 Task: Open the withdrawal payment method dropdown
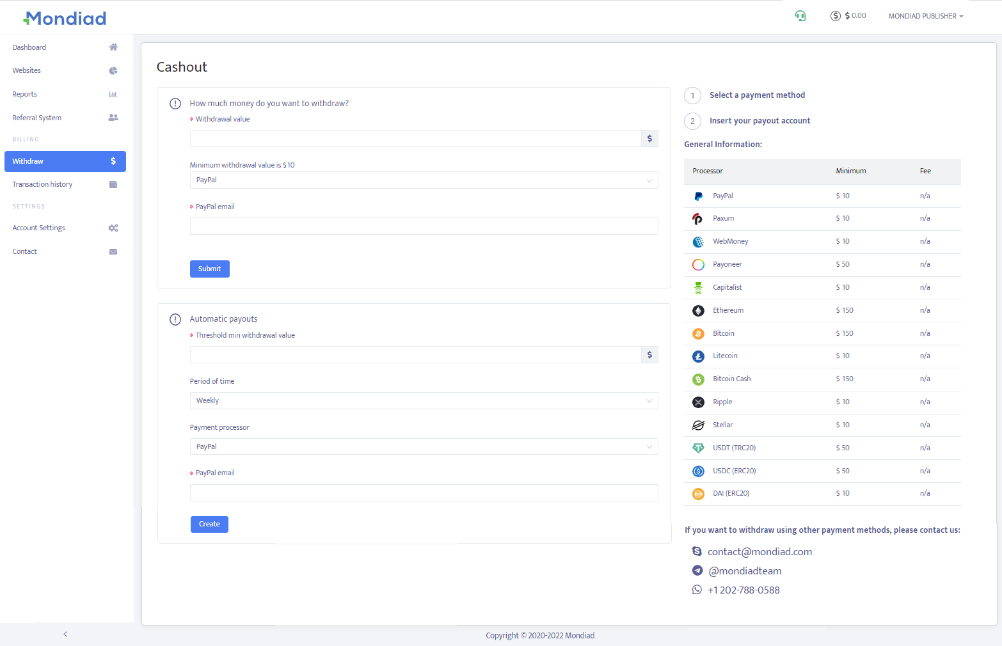click(424, 180)
